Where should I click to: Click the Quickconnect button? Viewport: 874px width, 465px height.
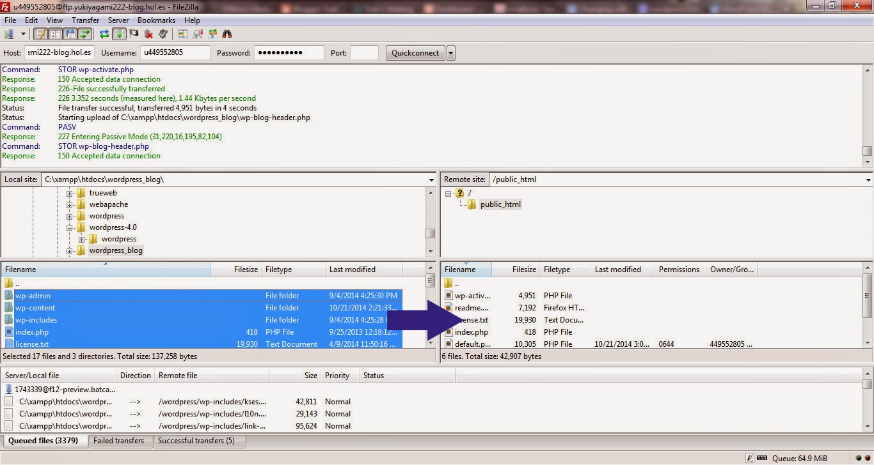pos(415,53)
